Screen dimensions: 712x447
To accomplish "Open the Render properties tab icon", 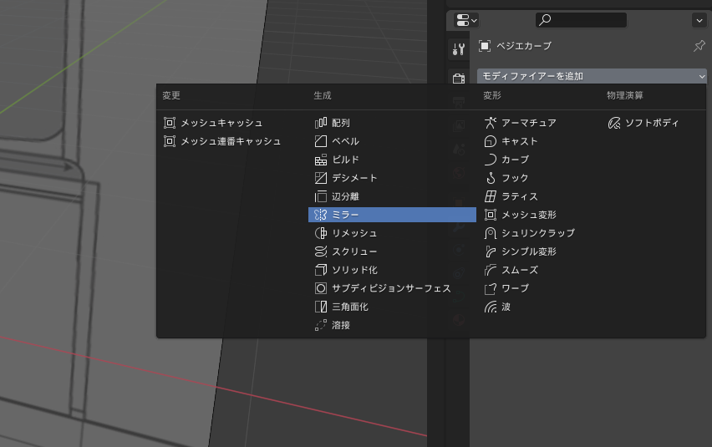I will tap(459, 78).
